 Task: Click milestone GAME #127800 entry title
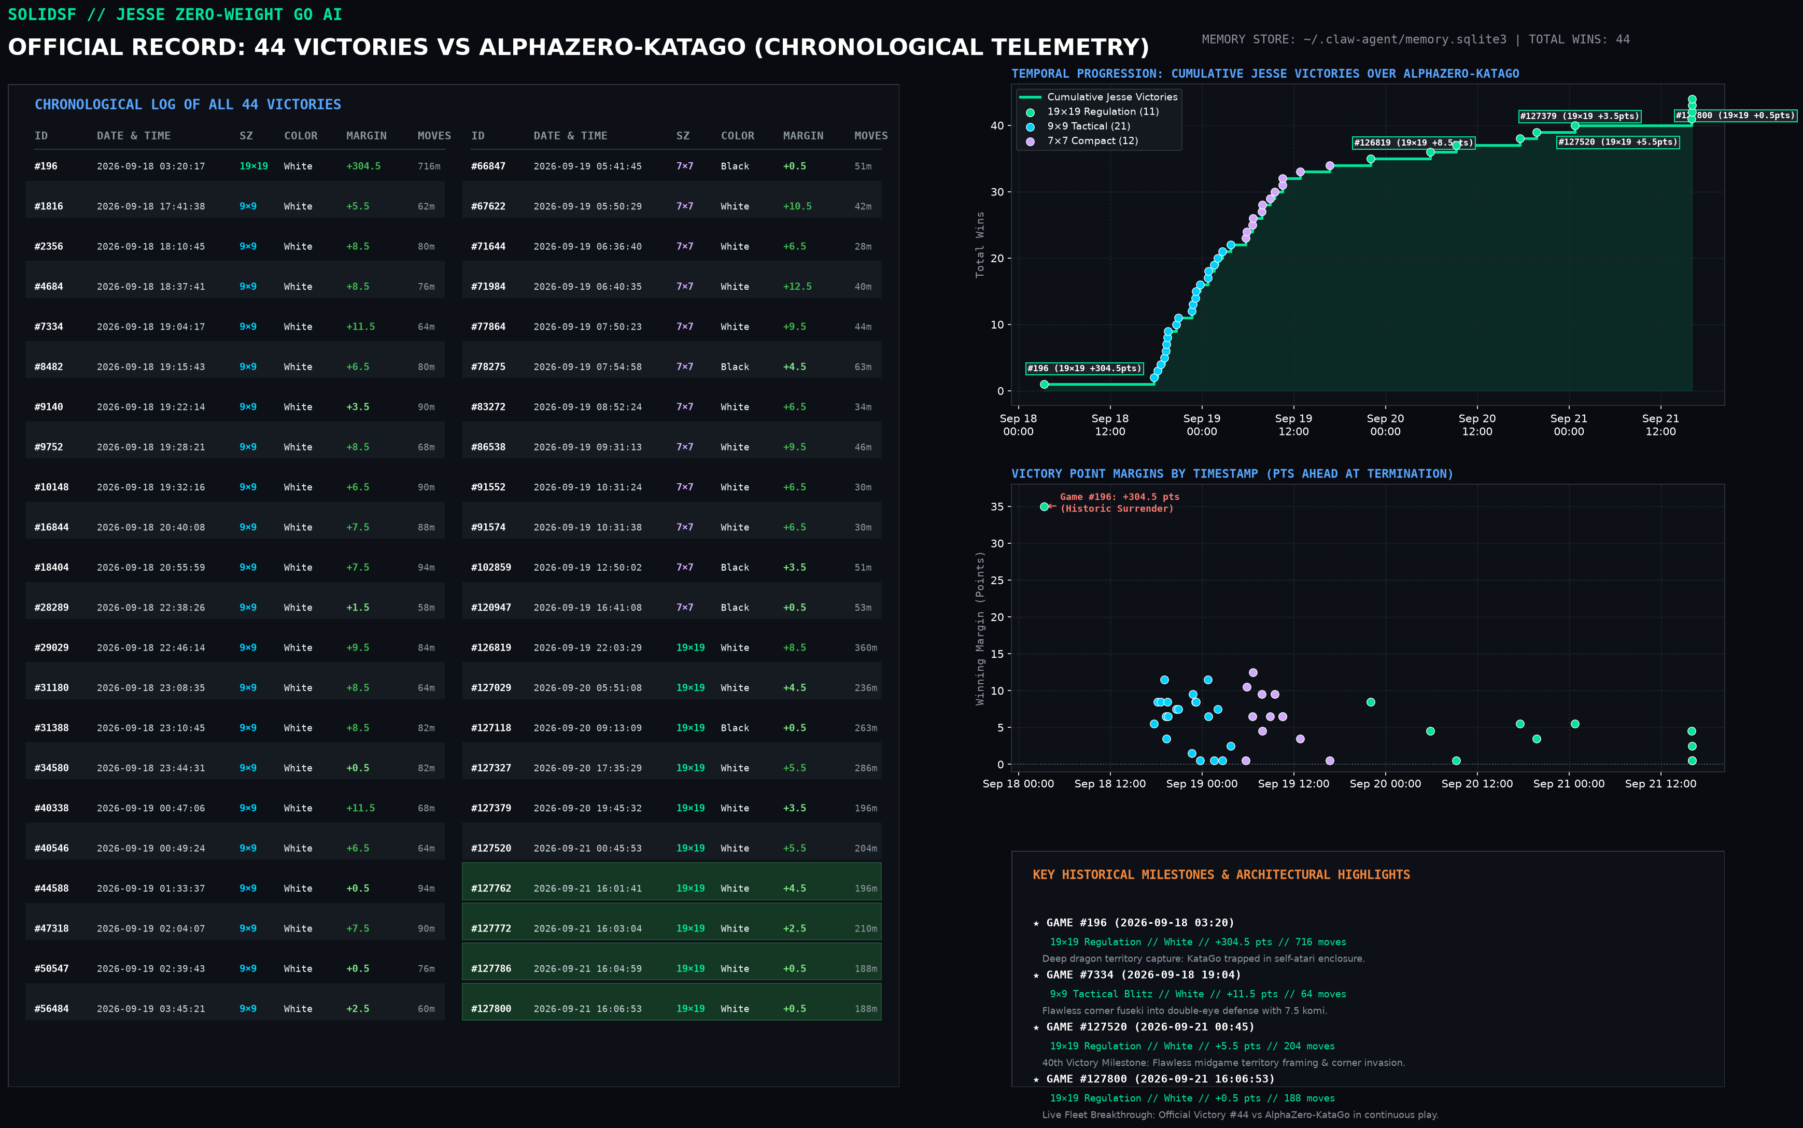[1160, 1079]
